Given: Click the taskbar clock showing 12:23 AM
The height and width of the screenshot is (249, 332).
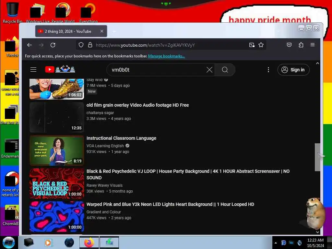Looking at the screenshot, I should tap(315, 243).
